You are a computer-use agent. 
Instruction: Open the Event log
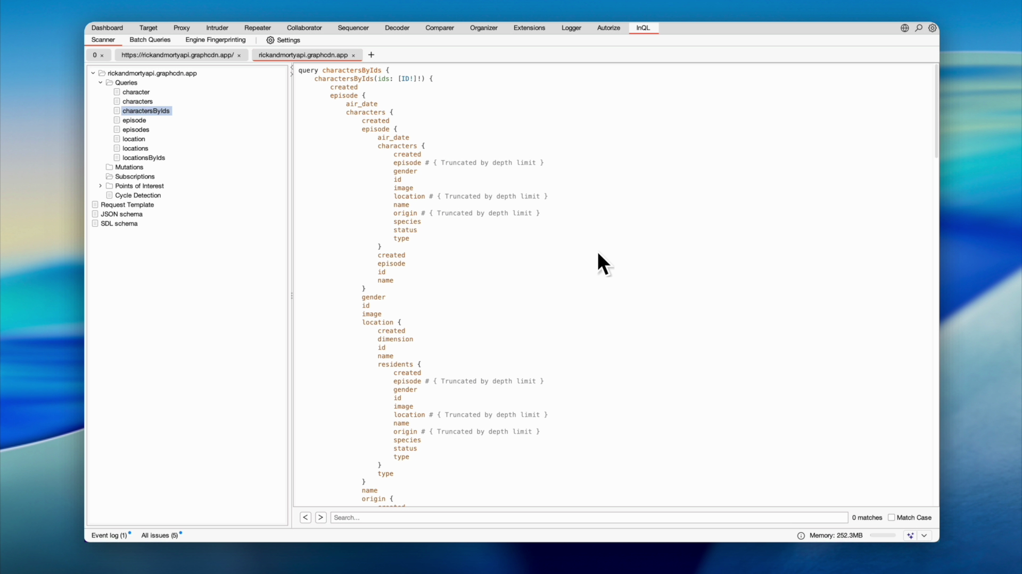tap(109, 536)
